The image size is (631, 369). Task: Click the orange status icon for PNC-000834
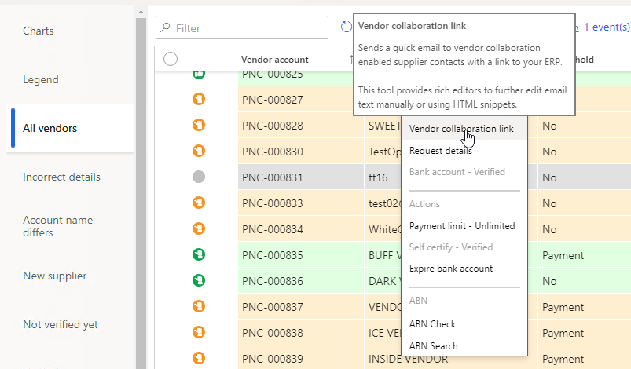click(x=199, y=228)
